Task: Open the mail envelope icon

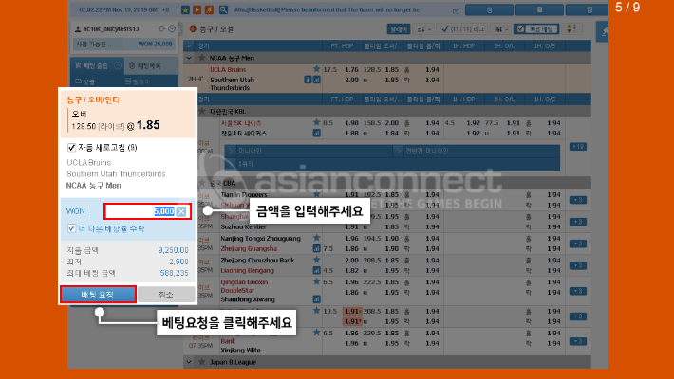Action: [456, 10]
